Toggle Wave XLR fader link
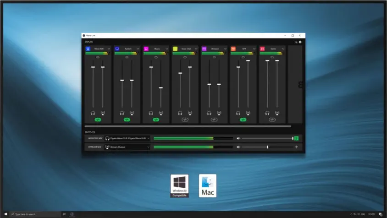Screen dimensions: 387x218 (98, 57)
